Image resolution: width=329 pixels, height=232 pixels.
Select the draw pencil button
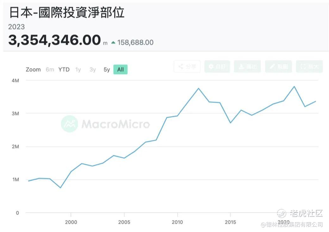(x=278, y=67)
